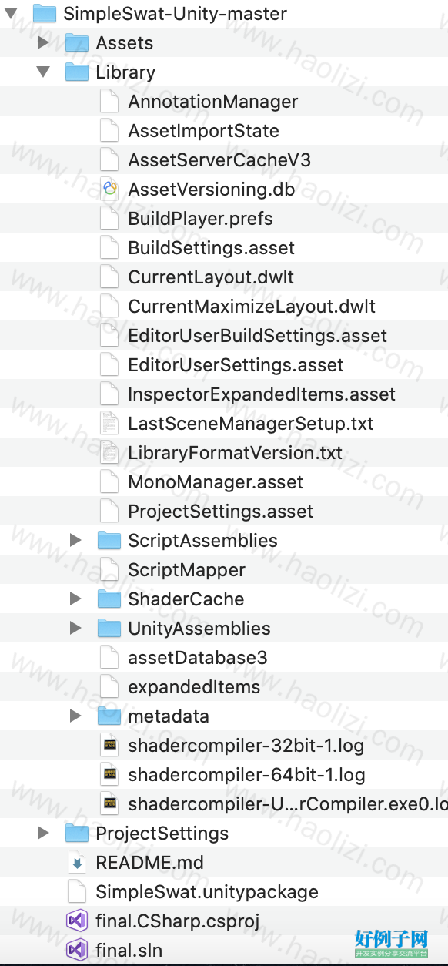Select the MonoManager.asset file name

pos(216,482)
